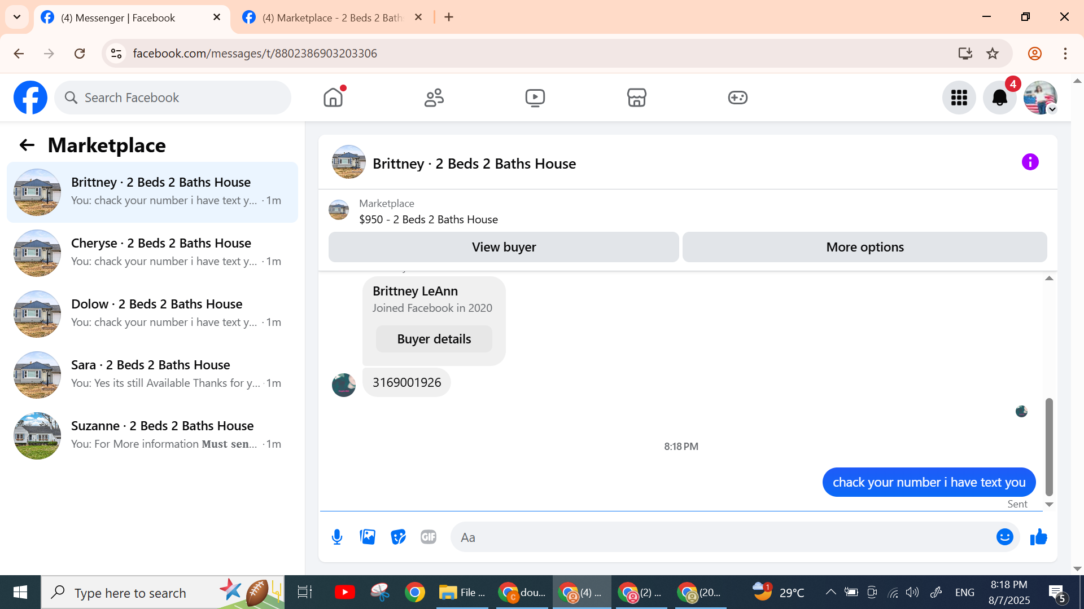The width and height of the screenshot is (1084, 609).
Task: Send a thumbs-up like
Action: tap(1039, 537)
